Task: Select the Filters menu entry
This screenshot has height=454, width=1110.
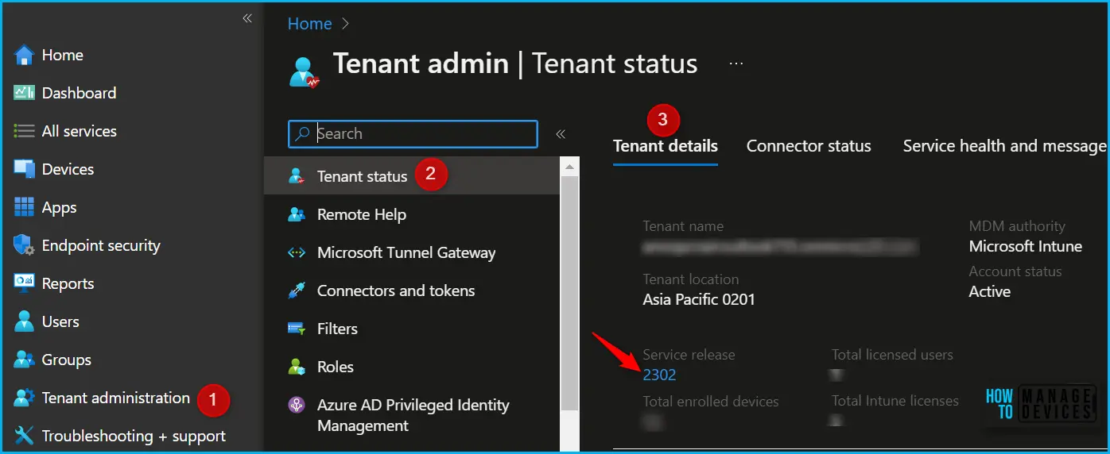Action: (x=412, y=329)
